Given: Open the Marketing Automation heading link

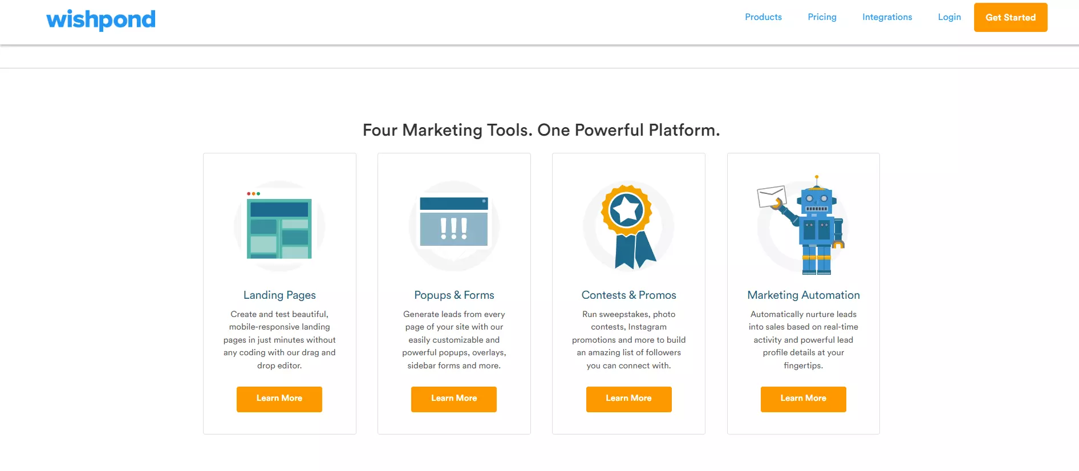Looking at the screenshot, I should pos(803,295).
